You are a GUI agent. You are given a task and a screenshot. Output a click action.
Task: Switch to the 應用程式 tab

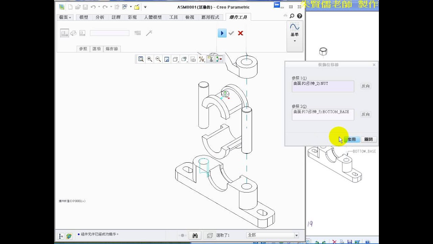pos(210,17)
